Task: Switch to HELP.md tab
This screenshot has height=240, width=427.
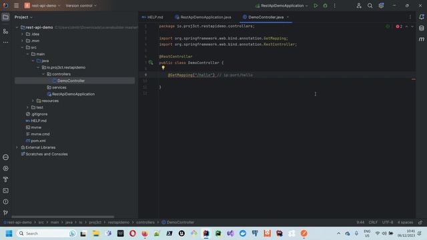Action: coord(153,17)
